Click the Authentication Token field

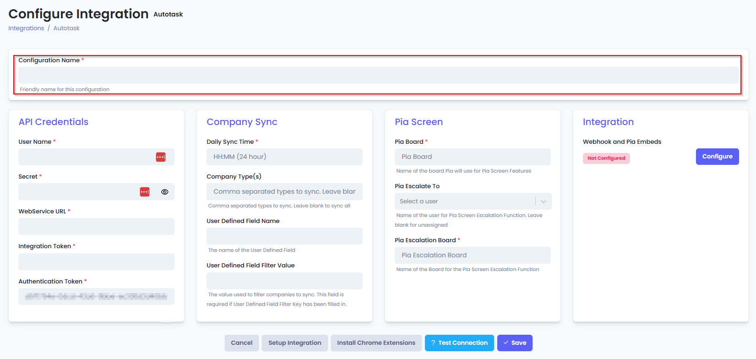[96, 297]
